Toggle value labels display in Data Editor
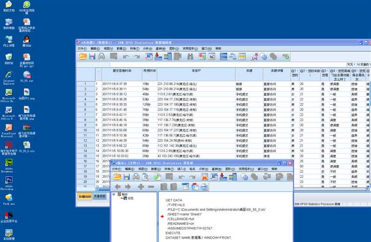Image resolution: width=371 pixels, height=242 pixels. 254,56
